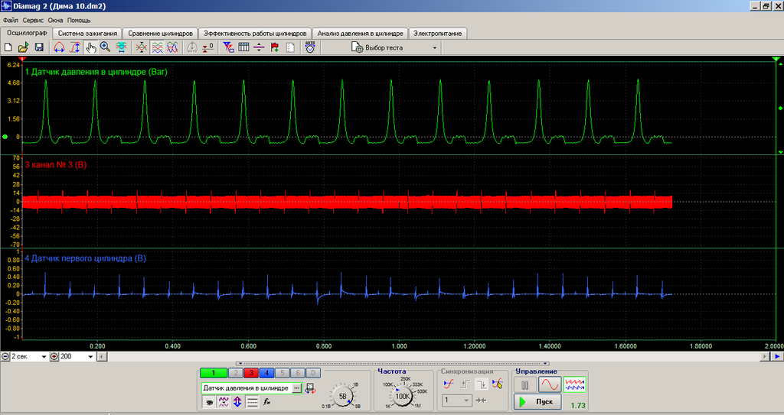Screen dimensions: 784x415
Task: Click the horizontal scrollbar left arrow
Action: [x=102, y=357]
